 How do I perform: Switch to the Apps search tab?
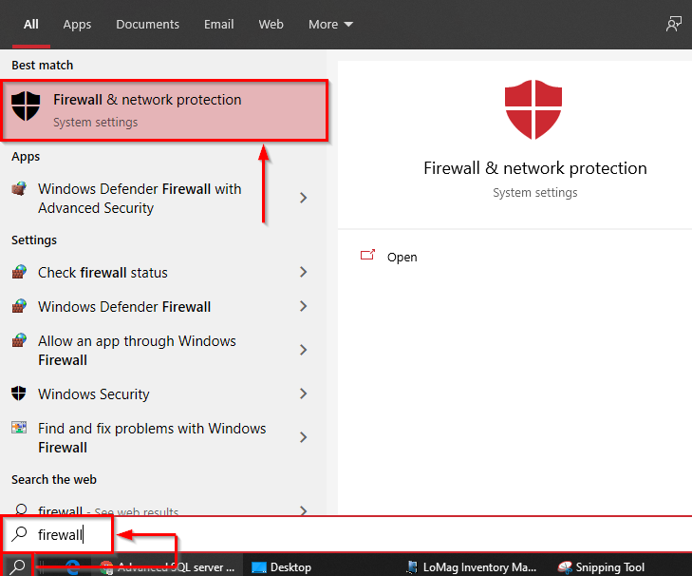(x=77, y=25)
